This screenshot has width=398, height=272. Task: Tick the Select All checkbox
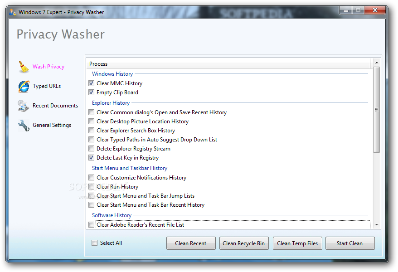coord(94,243)
